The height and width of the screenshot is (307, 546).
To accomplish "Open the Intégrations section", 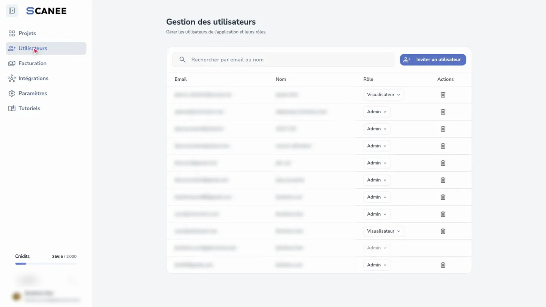I will [46, 78].
